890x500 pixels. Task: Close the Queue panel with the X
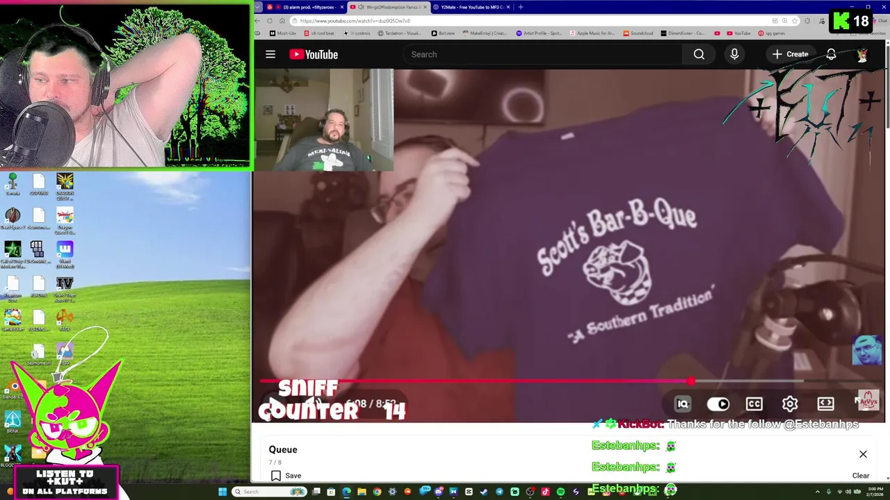(x=863, y=454)
